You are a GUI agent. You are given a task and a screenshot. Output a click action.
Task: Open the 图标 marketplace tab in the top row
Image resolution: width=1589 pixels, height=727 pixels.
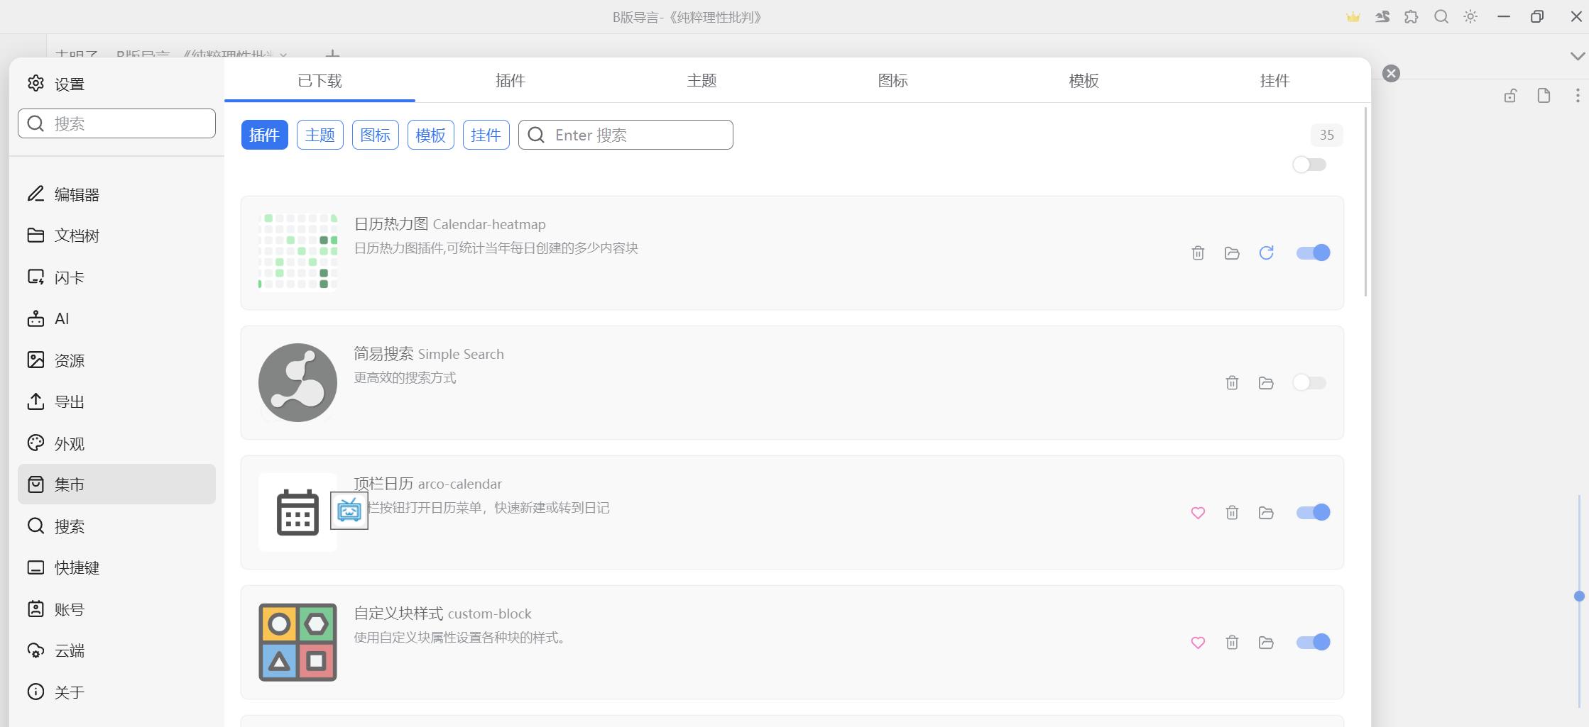click(892, 80)
